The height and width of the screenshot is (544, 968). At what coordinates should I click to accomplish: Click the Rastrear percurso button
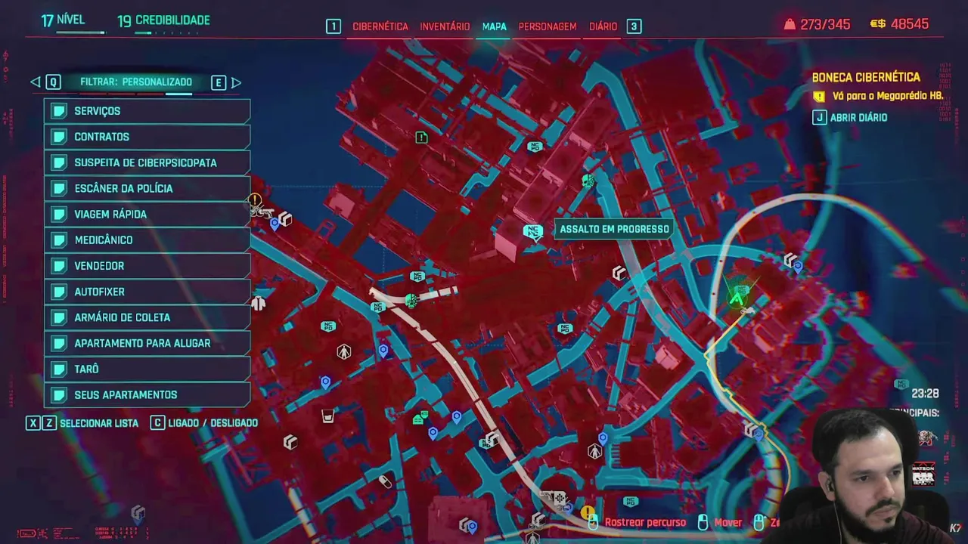coord(638,522)
